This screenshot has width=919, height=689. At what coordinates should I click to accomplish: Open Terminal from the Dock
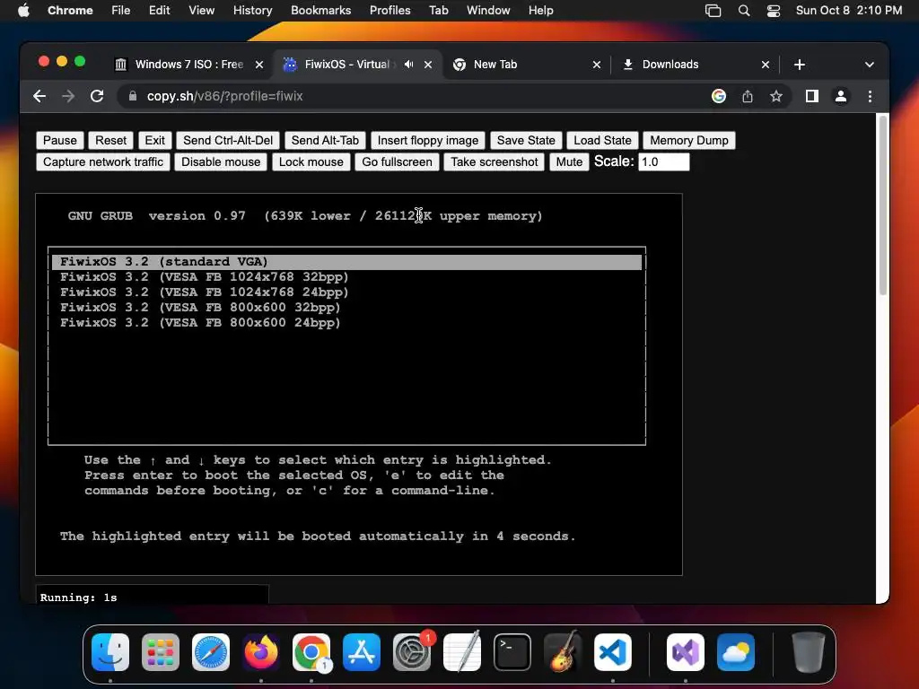tap(512, 652)
